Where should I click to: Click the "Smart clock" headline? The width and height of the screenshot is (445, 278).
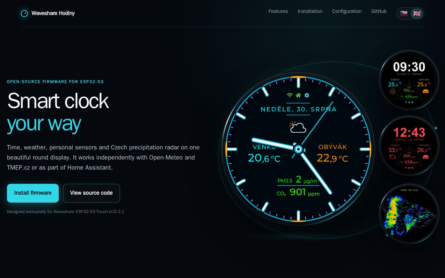pos(58,100)
